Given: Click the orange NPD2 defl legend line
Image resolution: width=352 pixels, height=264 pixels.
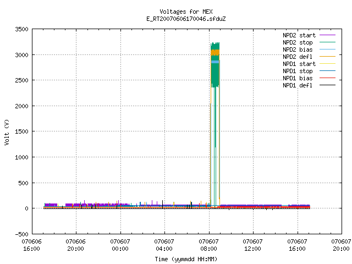Looking at the screenshot, I should [327, 57].
